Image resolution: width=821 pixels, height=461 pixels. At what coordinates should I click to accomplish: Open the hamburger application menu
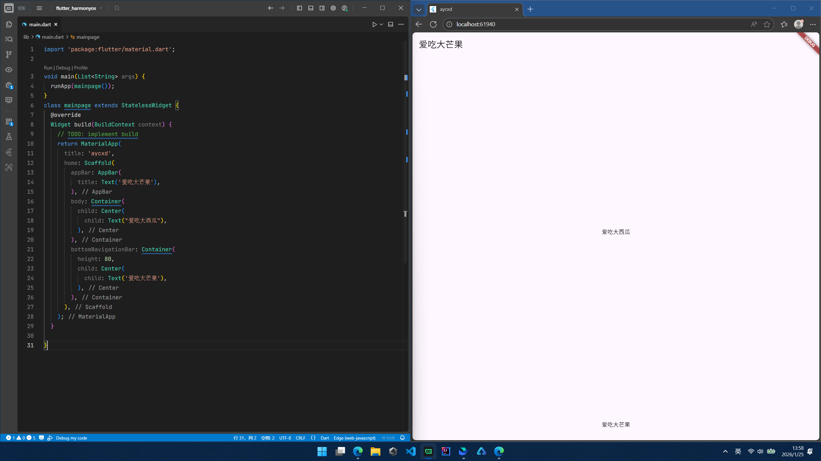click(x=39, y=8)
